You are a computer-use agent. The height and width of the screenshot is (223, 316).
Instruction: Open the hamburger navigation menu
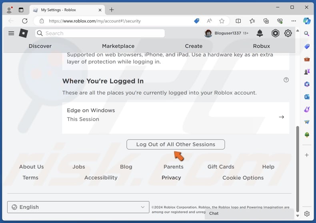point(11,33)
